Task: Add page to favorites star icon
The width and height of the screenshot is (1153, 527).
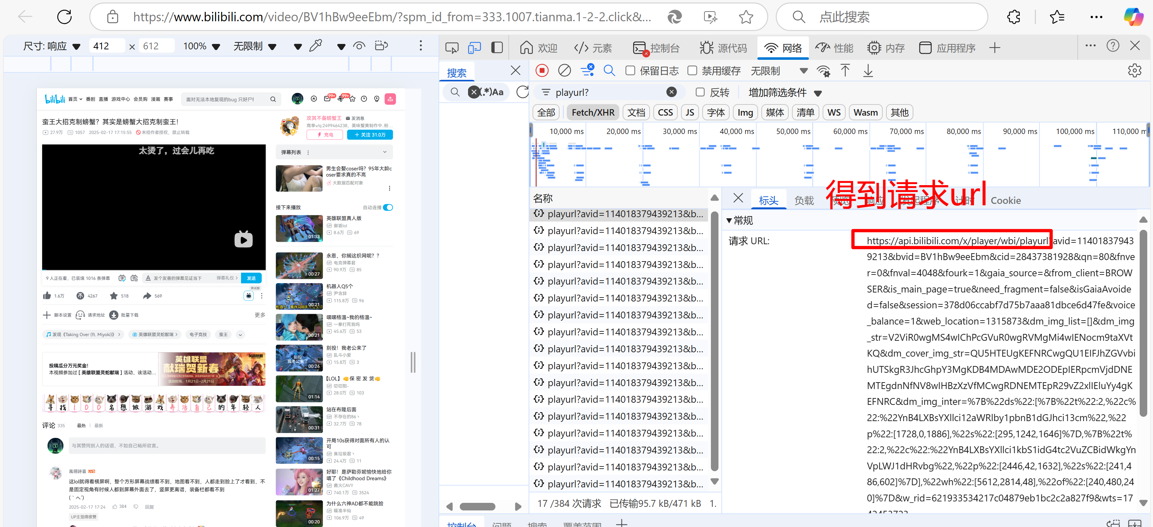Action: pos(746,17)
